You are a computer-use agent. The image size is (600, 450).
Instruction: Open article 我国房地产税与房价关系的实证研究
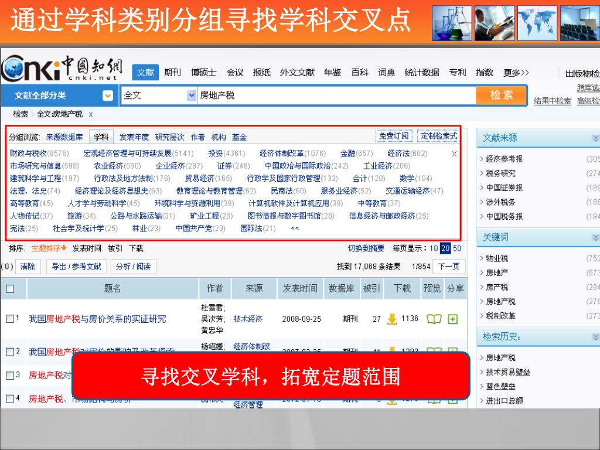(x=98, y=319)
